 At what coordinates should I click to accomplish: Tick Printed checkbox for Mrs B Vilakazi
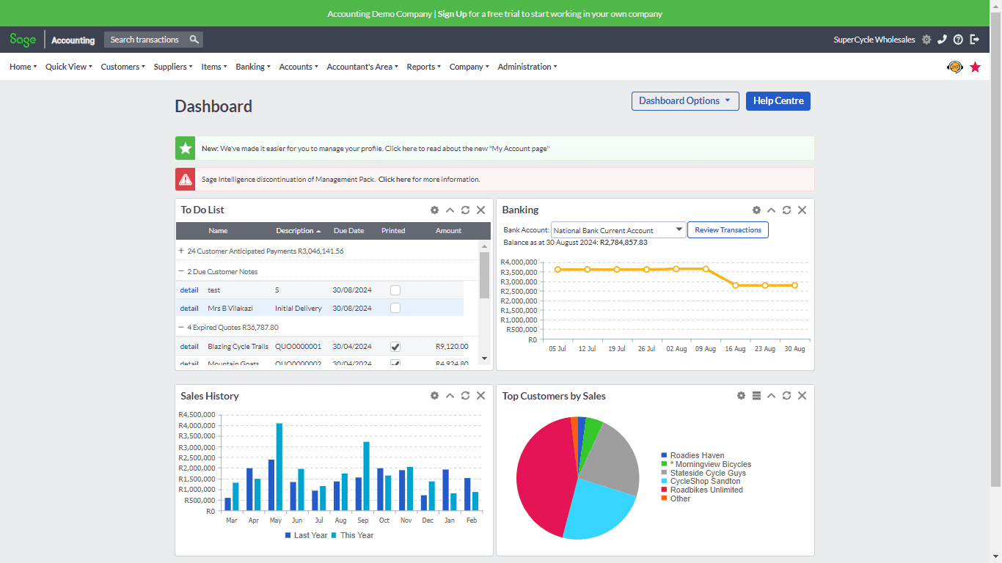coord(395,308)
